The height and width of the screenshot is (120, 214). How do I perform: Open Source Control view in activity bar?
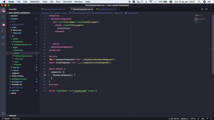(x=3, y=24)
